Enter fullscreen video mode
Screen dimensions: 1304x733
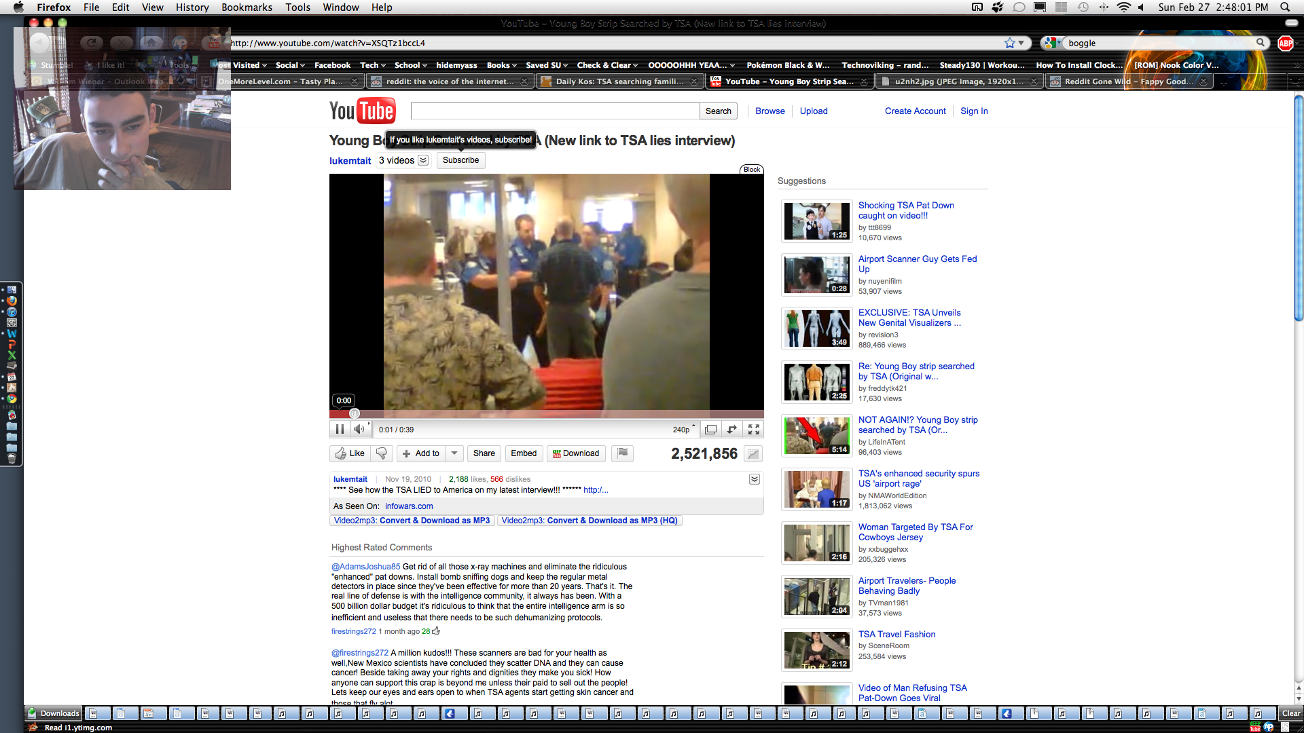754,429
